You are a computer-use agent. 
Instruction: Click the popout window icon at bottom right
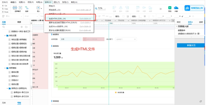tap(201, 101)
